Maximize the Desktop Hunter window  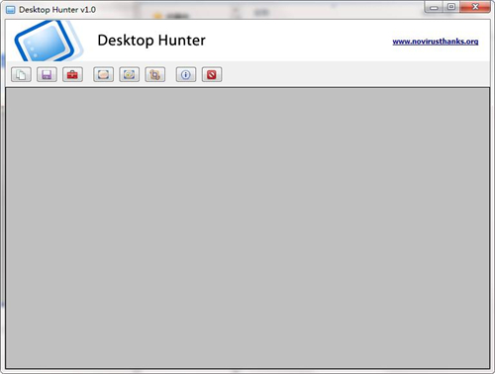click(x=451, y=7)
